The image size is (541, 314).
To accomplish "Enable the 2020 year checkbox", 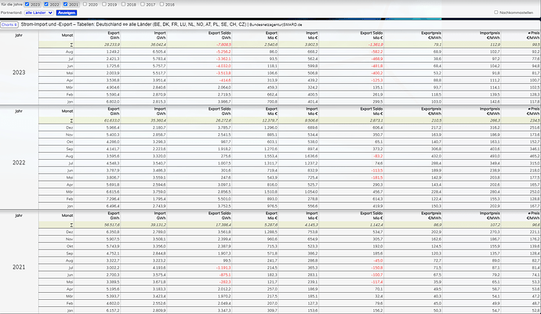I will pos(85,4).
